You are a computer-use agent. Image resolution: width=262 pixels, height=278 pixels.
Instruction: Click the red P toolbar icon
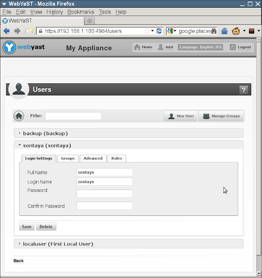pyautogui.click(x=251, y=31)
